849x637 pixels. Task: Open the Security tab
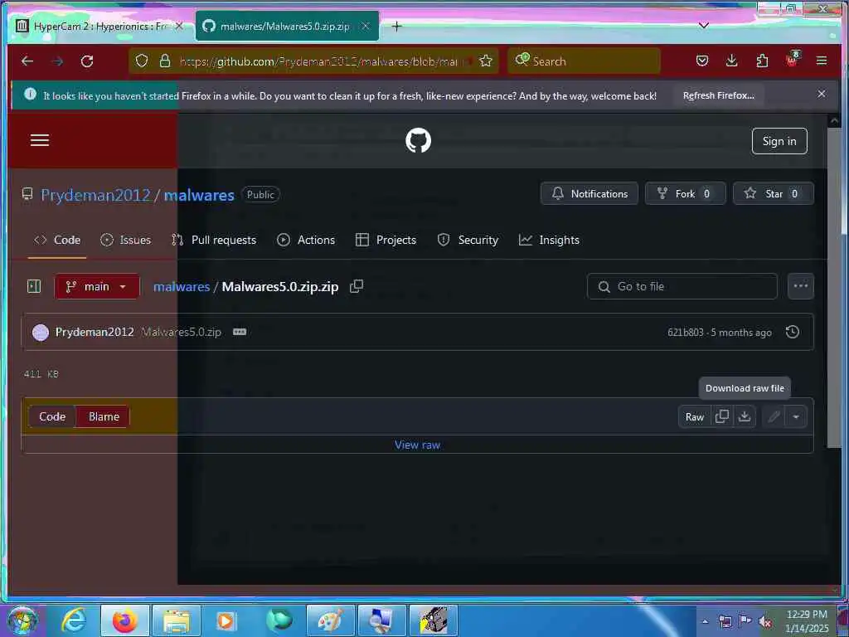pyautogui.click(x=468, y=240)
